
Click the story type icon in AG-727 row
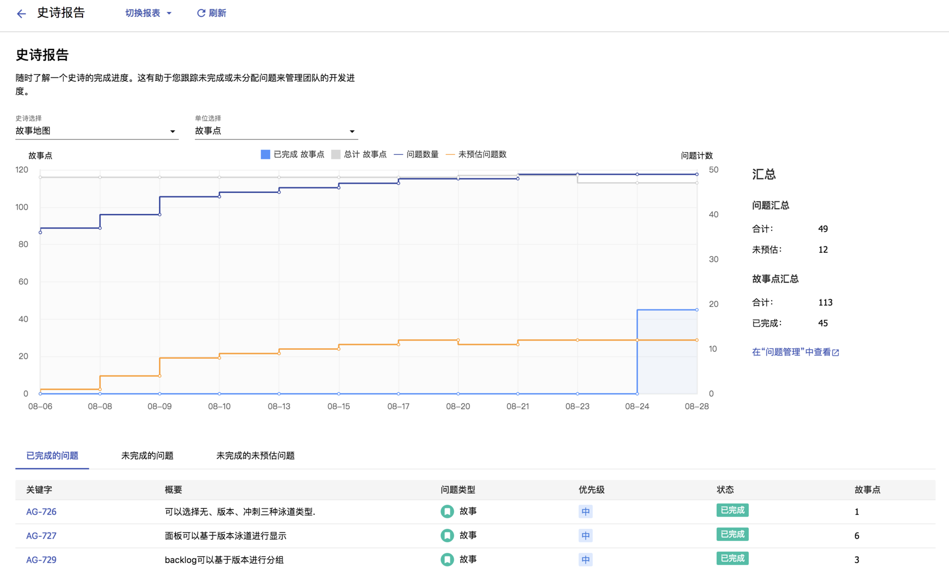[x=447, y=535]
